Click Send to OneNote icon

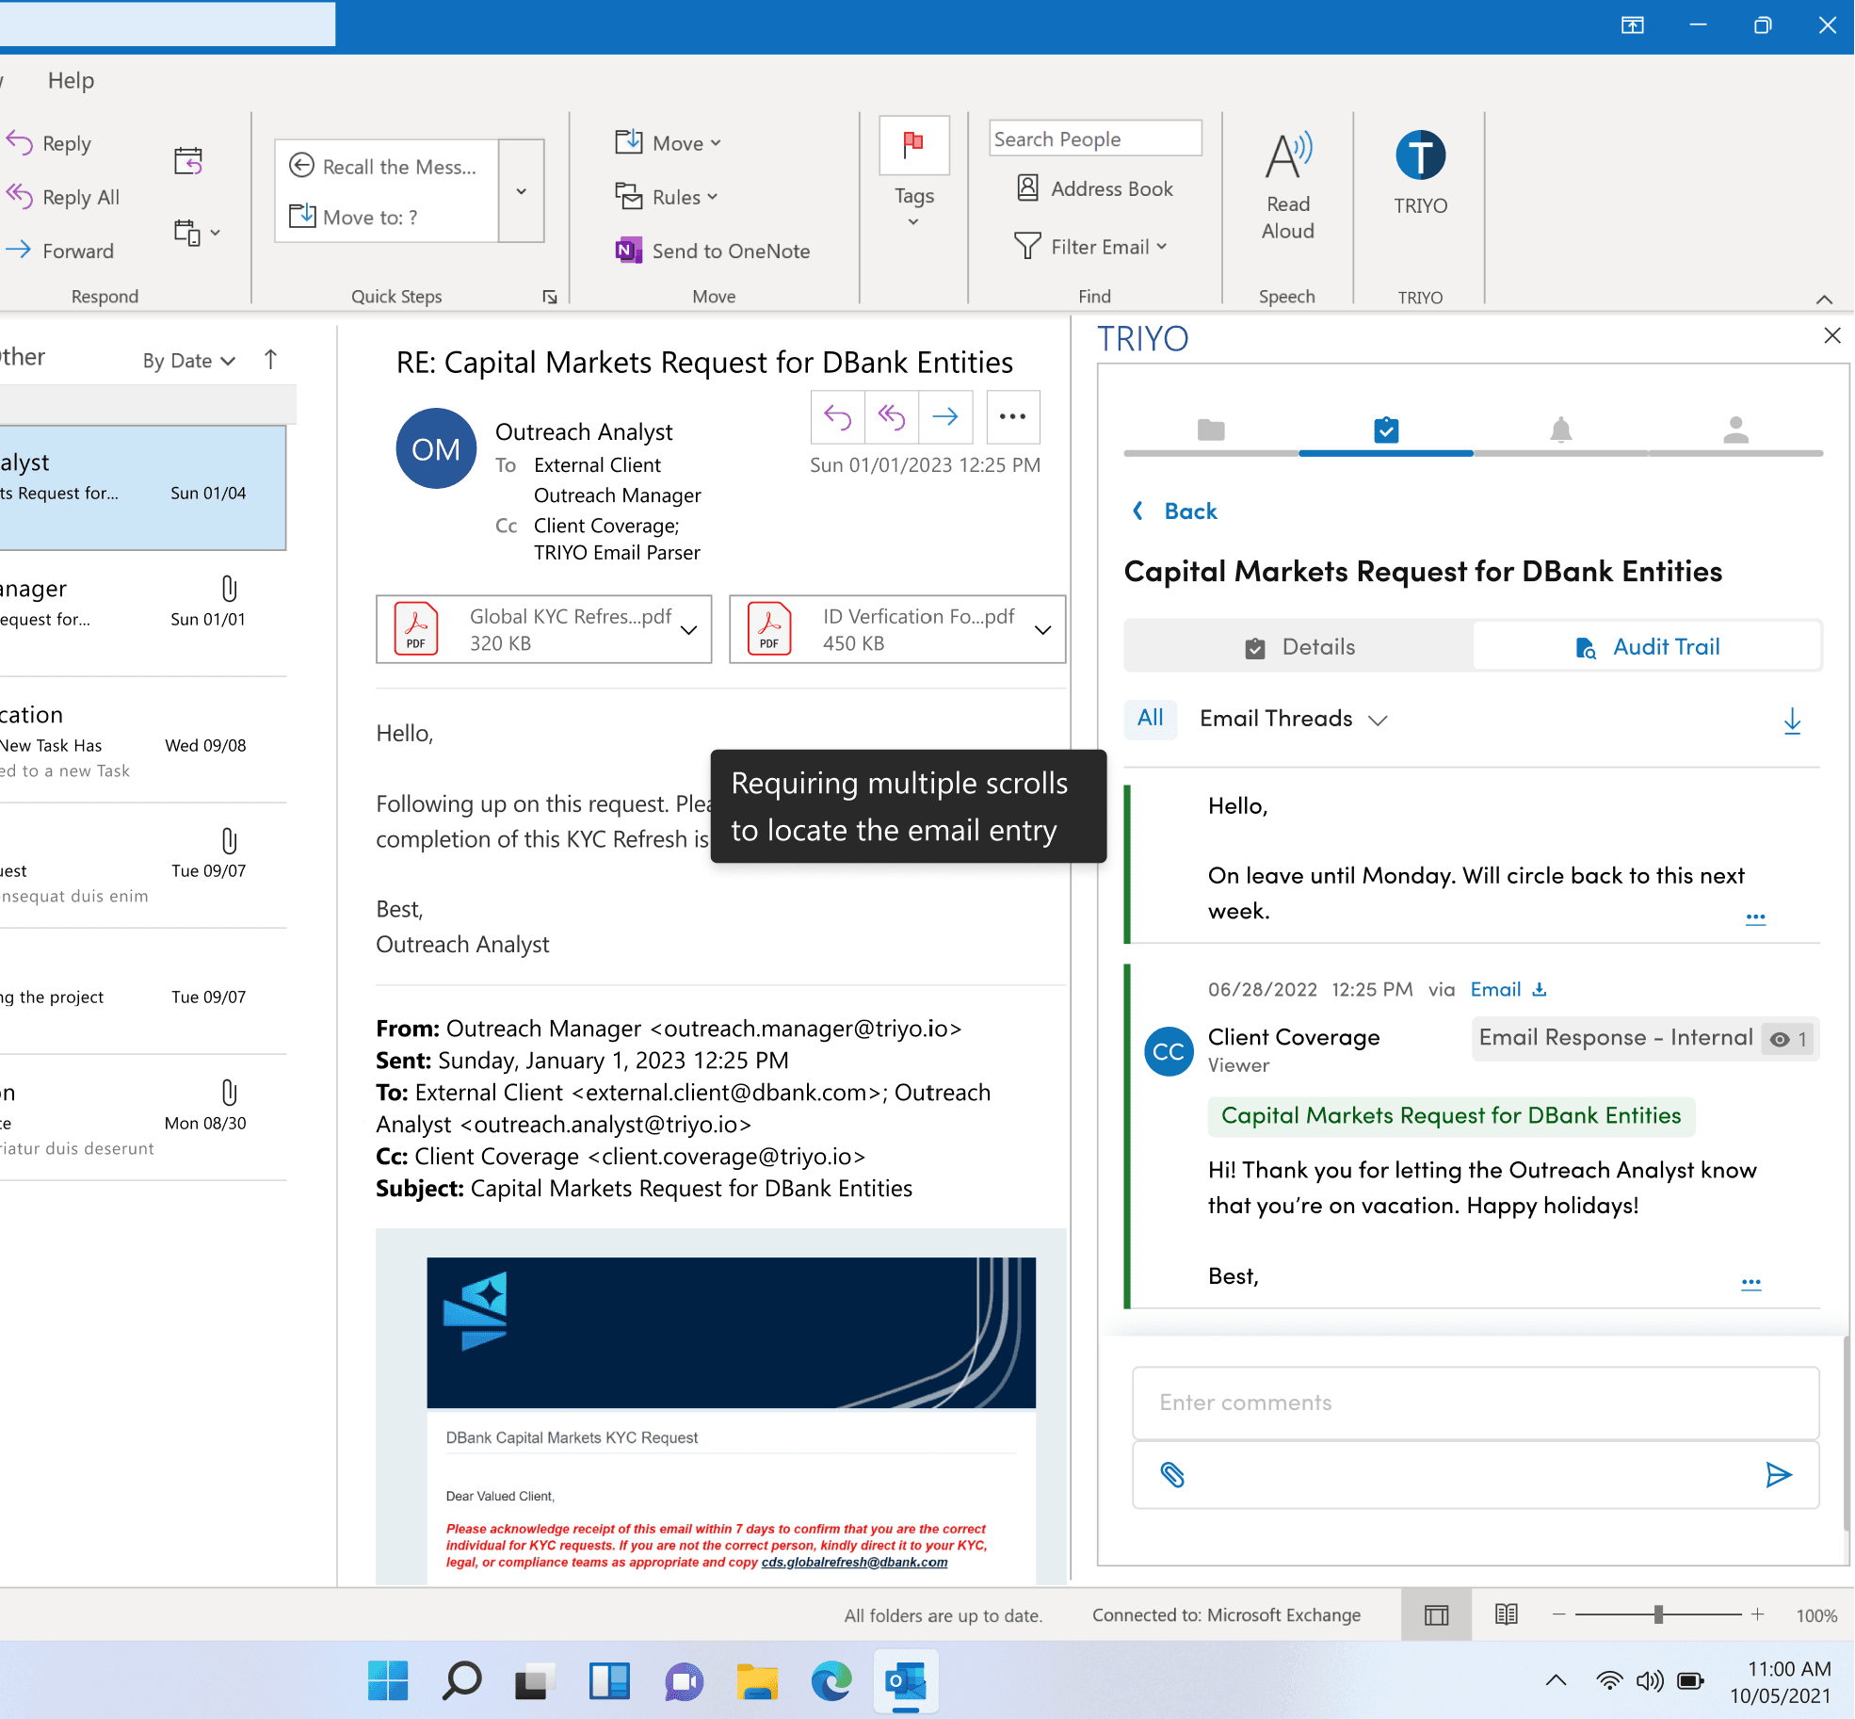tap(628, 251)
